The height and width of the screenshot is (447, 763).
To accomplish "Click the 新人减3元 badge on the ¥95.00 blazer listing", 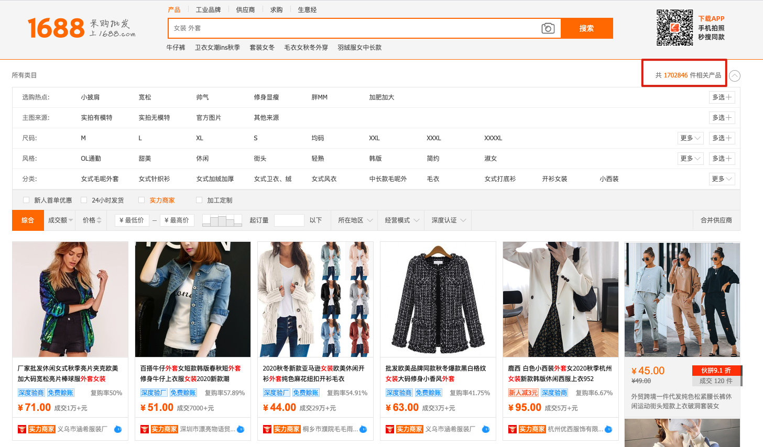I will (523, 392).
